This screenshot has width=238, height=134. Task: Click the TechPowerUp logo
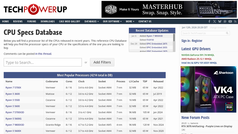[35, 9]
